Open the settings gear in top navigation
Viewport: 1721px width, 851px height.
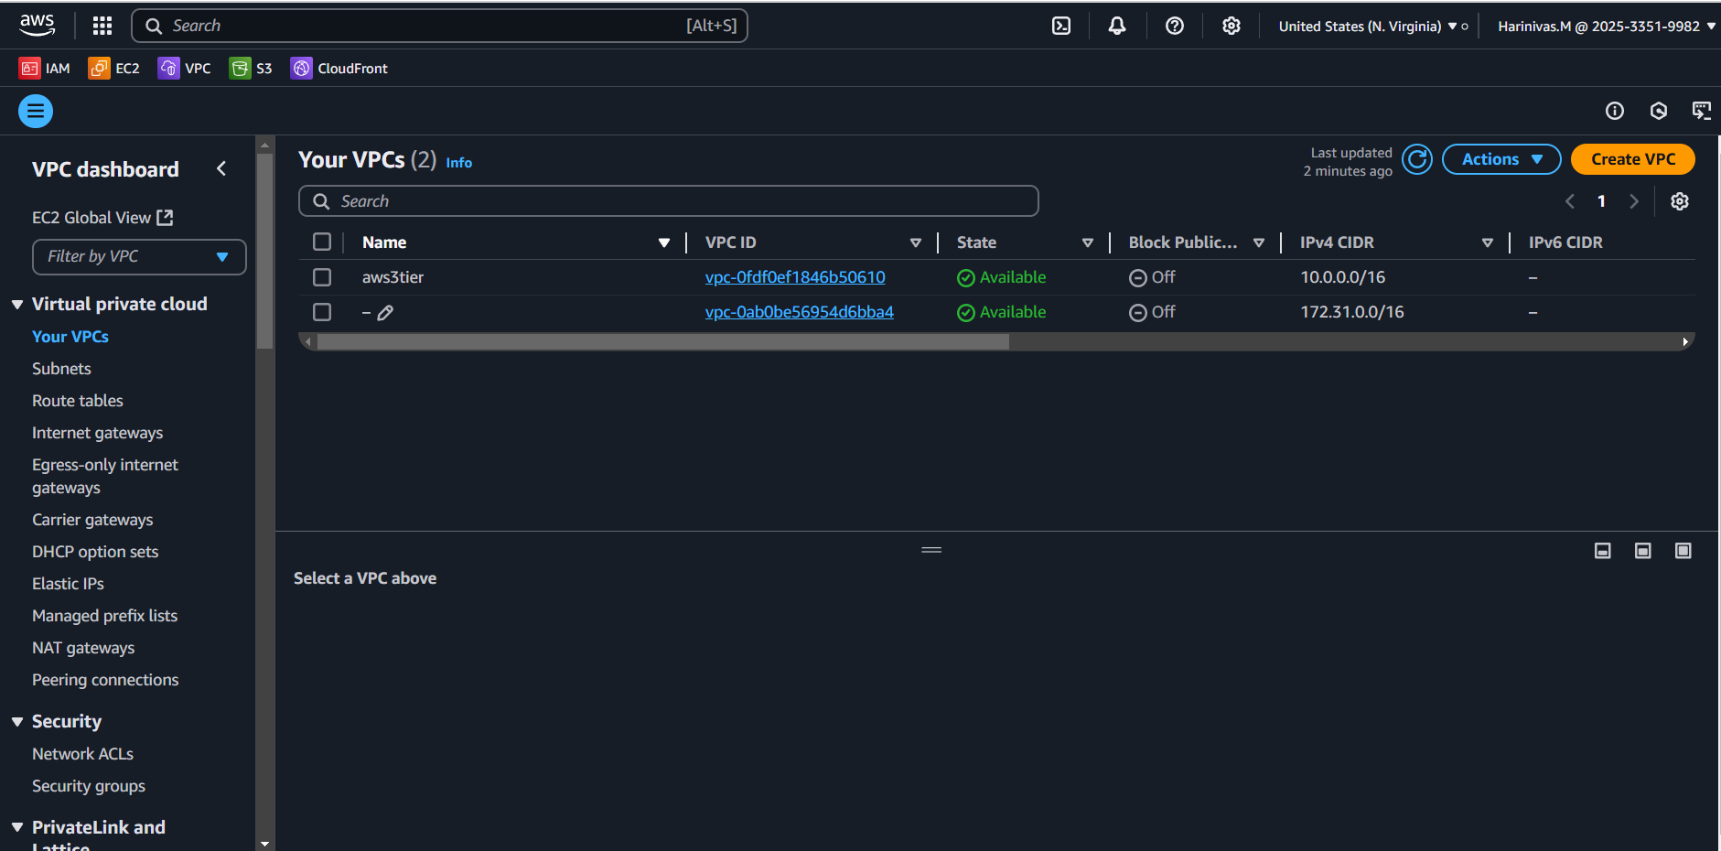[x=1232, y=26]
